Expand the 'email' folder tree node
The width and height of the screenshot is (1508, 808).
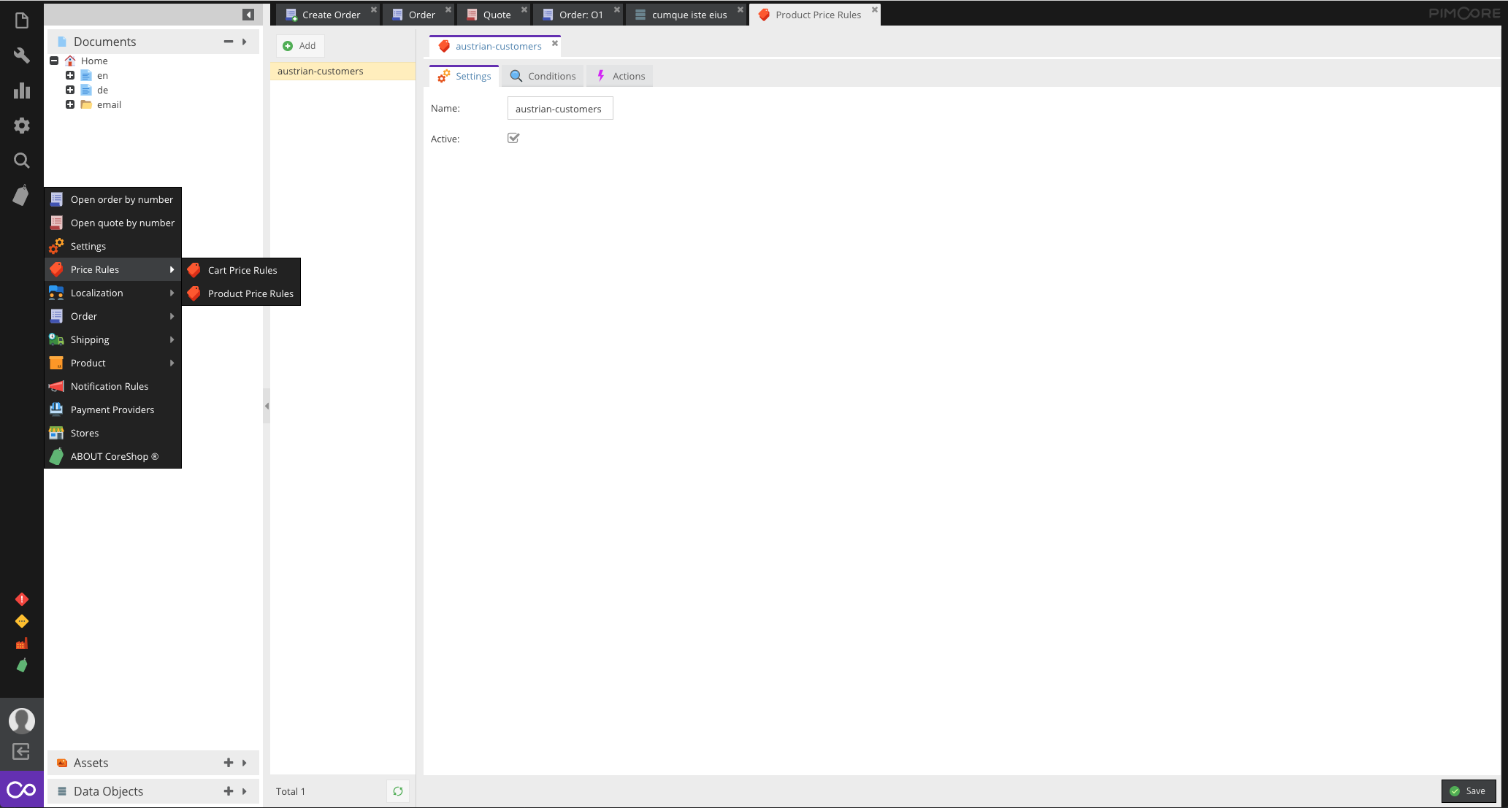coord(70,104)
